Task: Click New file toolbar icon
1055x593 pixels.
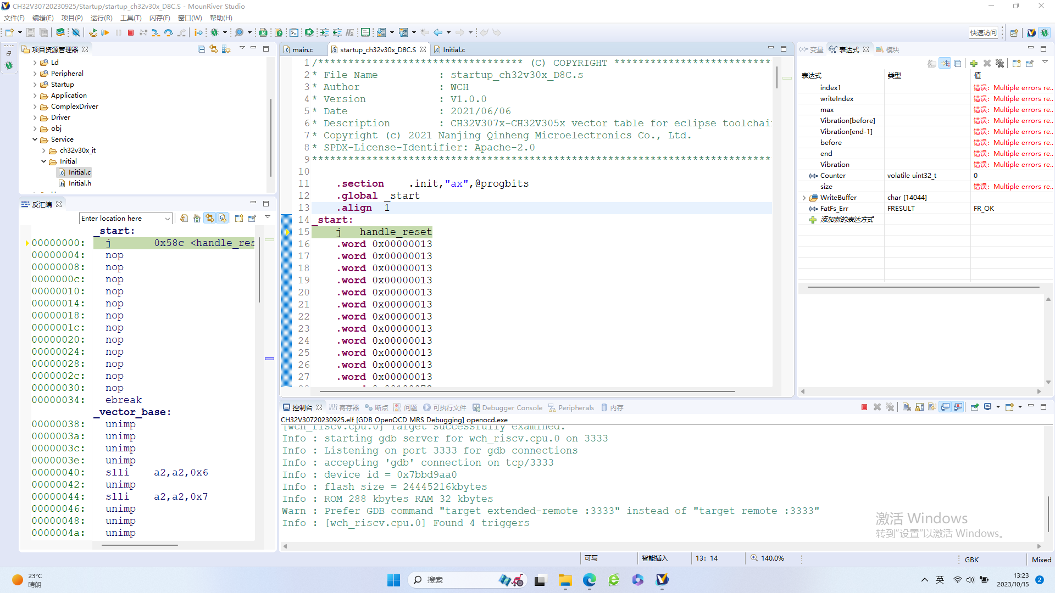Action: (9, 32)
